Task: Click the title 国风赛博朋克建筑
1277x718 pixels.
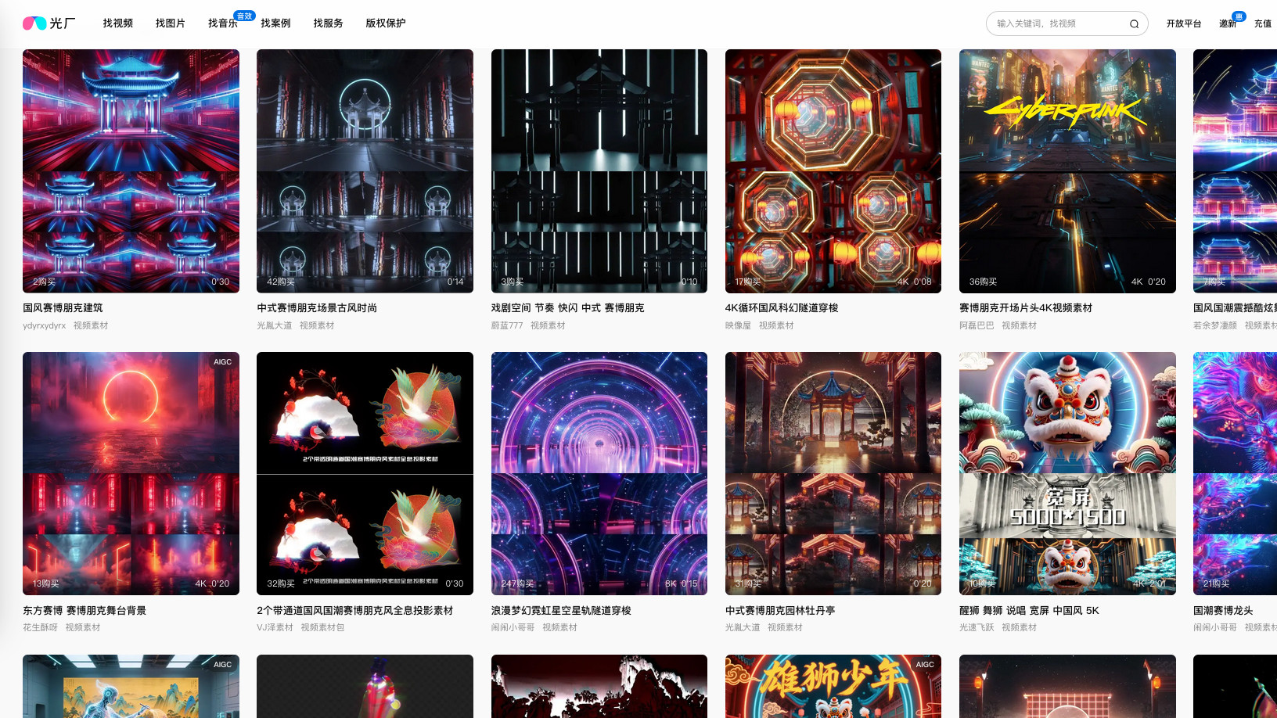Action: tap(63, 308)
